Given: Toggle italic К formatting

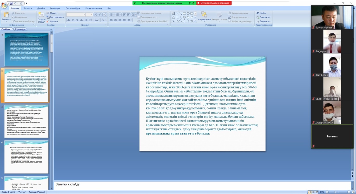Looking at the screenshot, I should pos(73,20).
